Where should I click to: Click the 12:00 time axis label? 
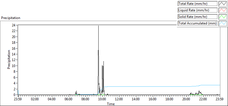(x=119, y=99)
